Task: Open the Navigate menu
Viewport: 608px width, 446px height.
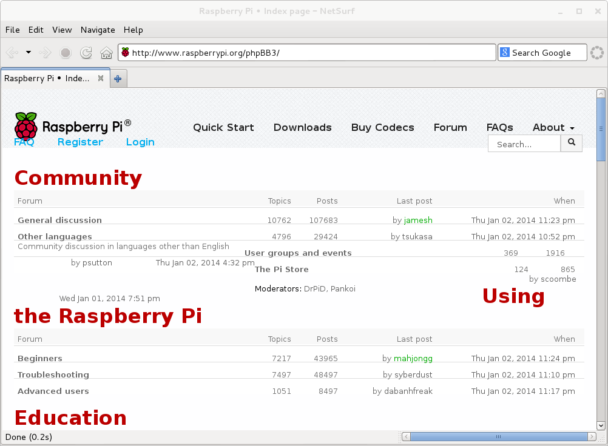Action: [98, 30]
